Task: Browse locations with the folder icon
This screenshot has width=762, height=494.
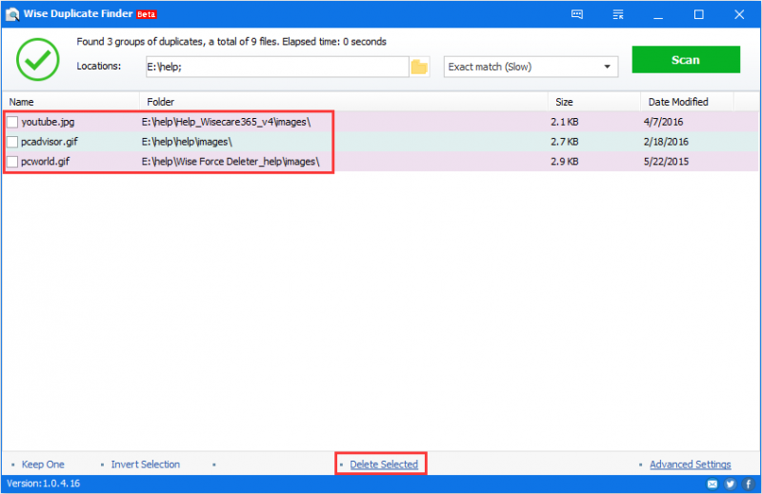Action: click(x=419, y=67)
